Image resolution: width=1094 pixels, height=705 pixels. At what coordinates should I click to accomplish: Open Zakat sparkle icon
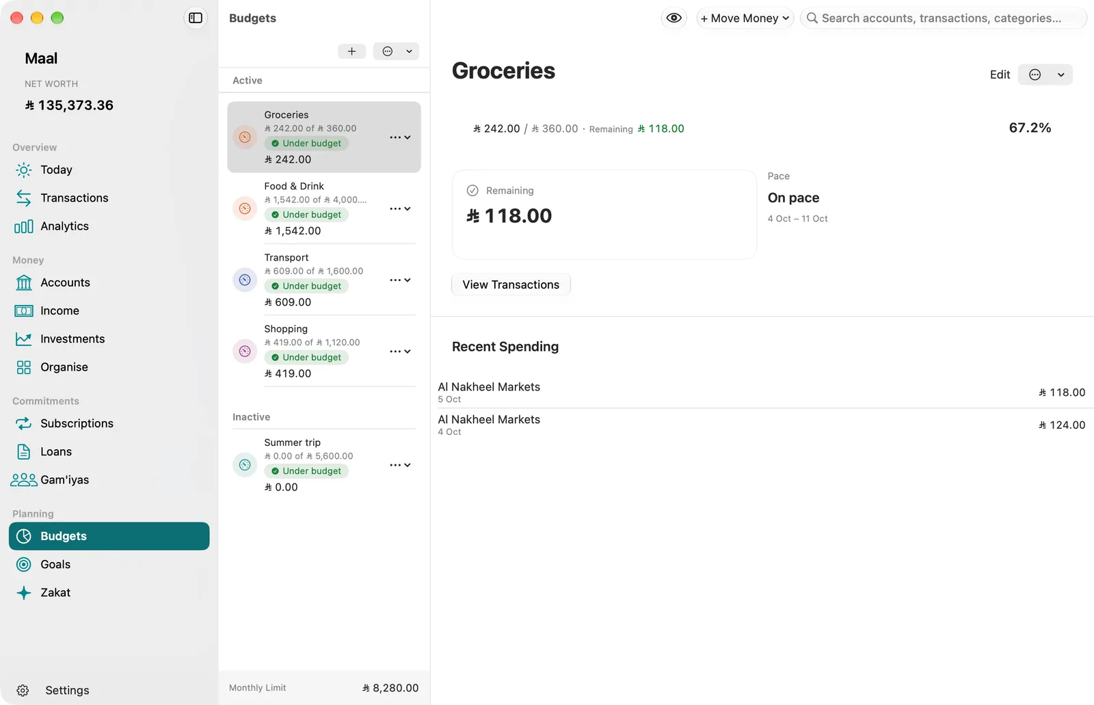tap(24, 593)
